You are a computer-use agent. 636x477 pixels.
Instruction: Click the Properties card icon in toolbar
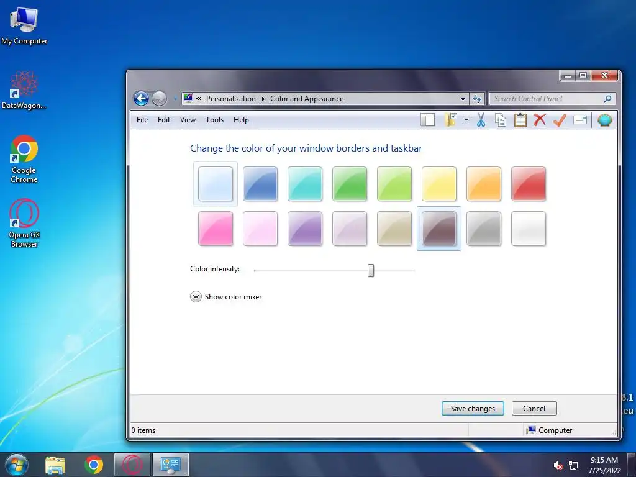(x=580, y=120)
